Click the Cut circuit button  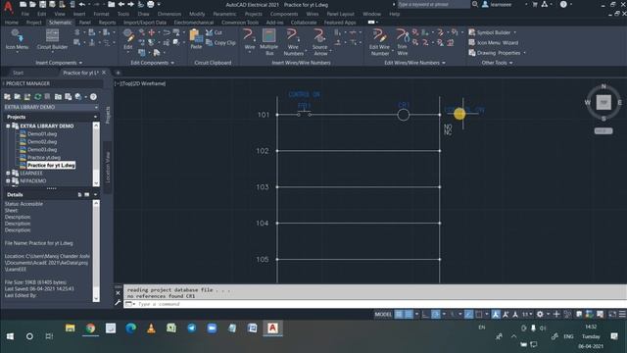point(214,32)
